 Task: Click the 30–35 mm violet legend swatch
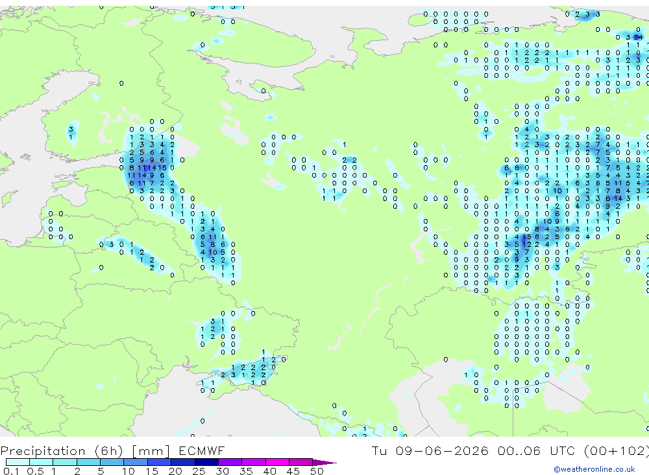point(230,462)
